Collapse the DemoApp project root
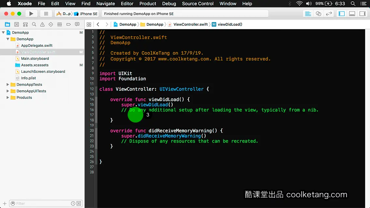Image resolution: width=370 pixels, height=208 pixels. [x=3, y=32]
